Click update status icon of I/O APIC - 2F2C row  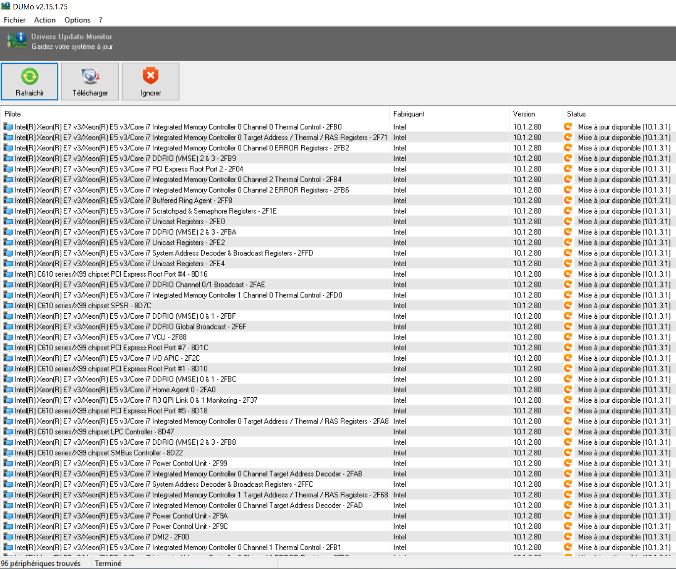[x=568, y=358]
